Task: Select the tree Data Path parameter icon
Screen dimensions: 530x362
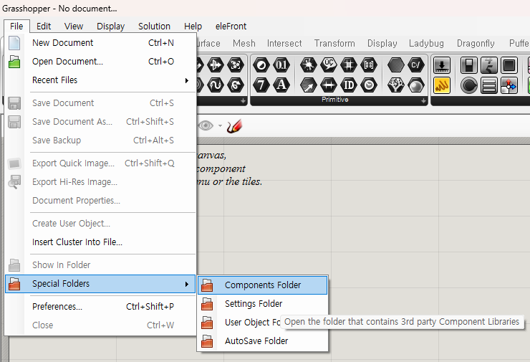Action: point(396,85)
